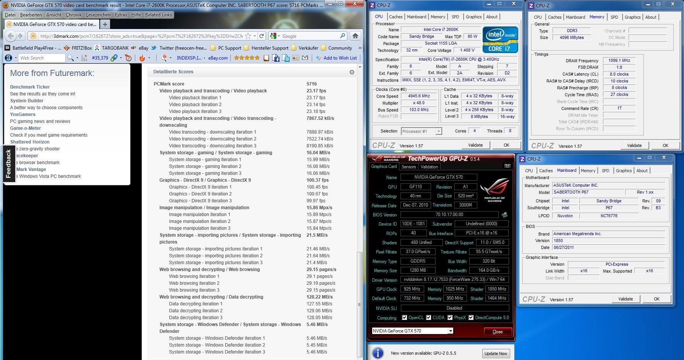Viewport: 684px width, 360px height.
Task: Click Validate in the Mainboard CPU-Z window
Action: tap(625, 299)
